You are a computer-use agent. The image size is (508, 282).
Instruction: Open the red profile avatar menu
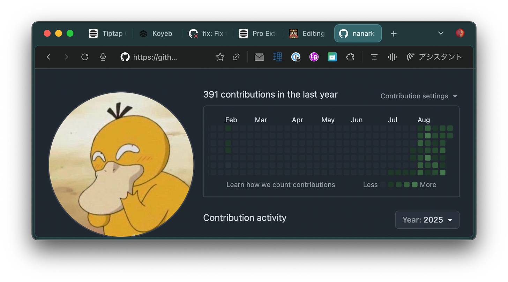click(460, 33)
